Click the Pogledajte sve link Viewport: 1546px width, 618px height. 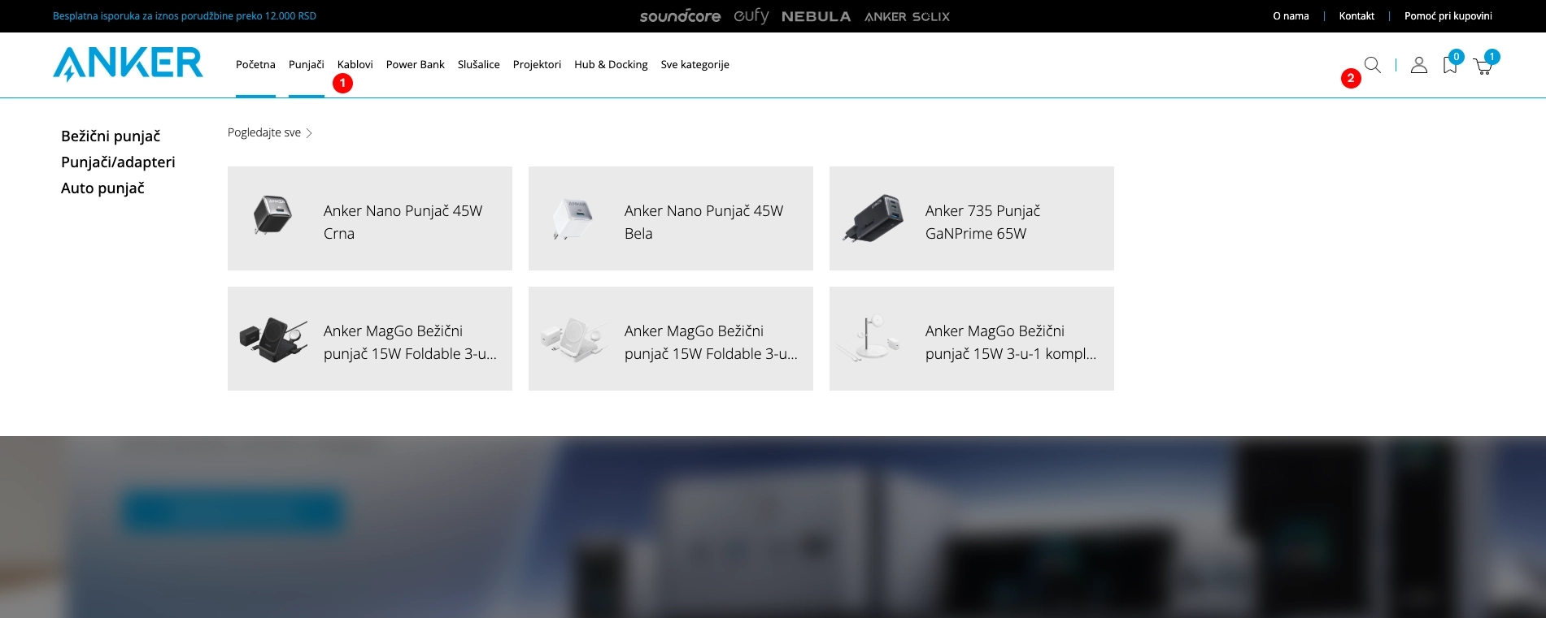[264, 132]
